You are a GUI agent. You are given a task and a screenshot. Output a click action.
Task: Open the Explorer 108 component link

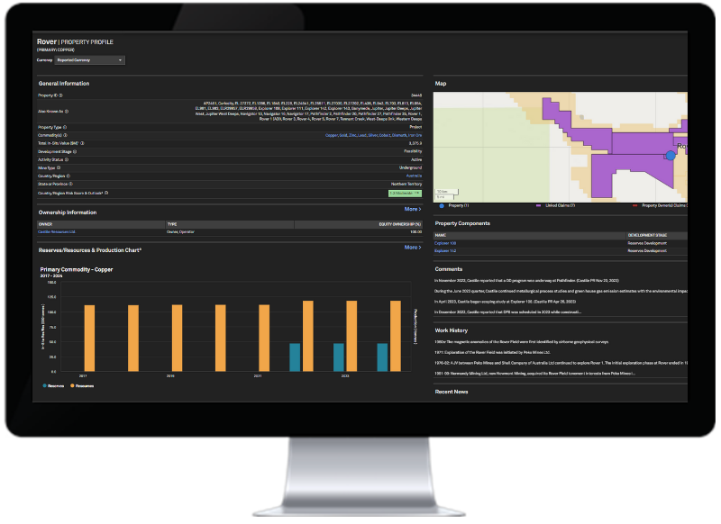445,243
